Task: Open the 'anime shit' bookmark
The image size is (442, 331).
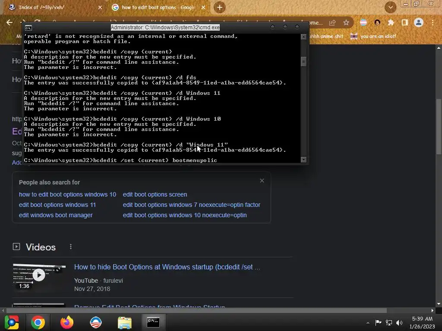Action: (x=326, y=36)
